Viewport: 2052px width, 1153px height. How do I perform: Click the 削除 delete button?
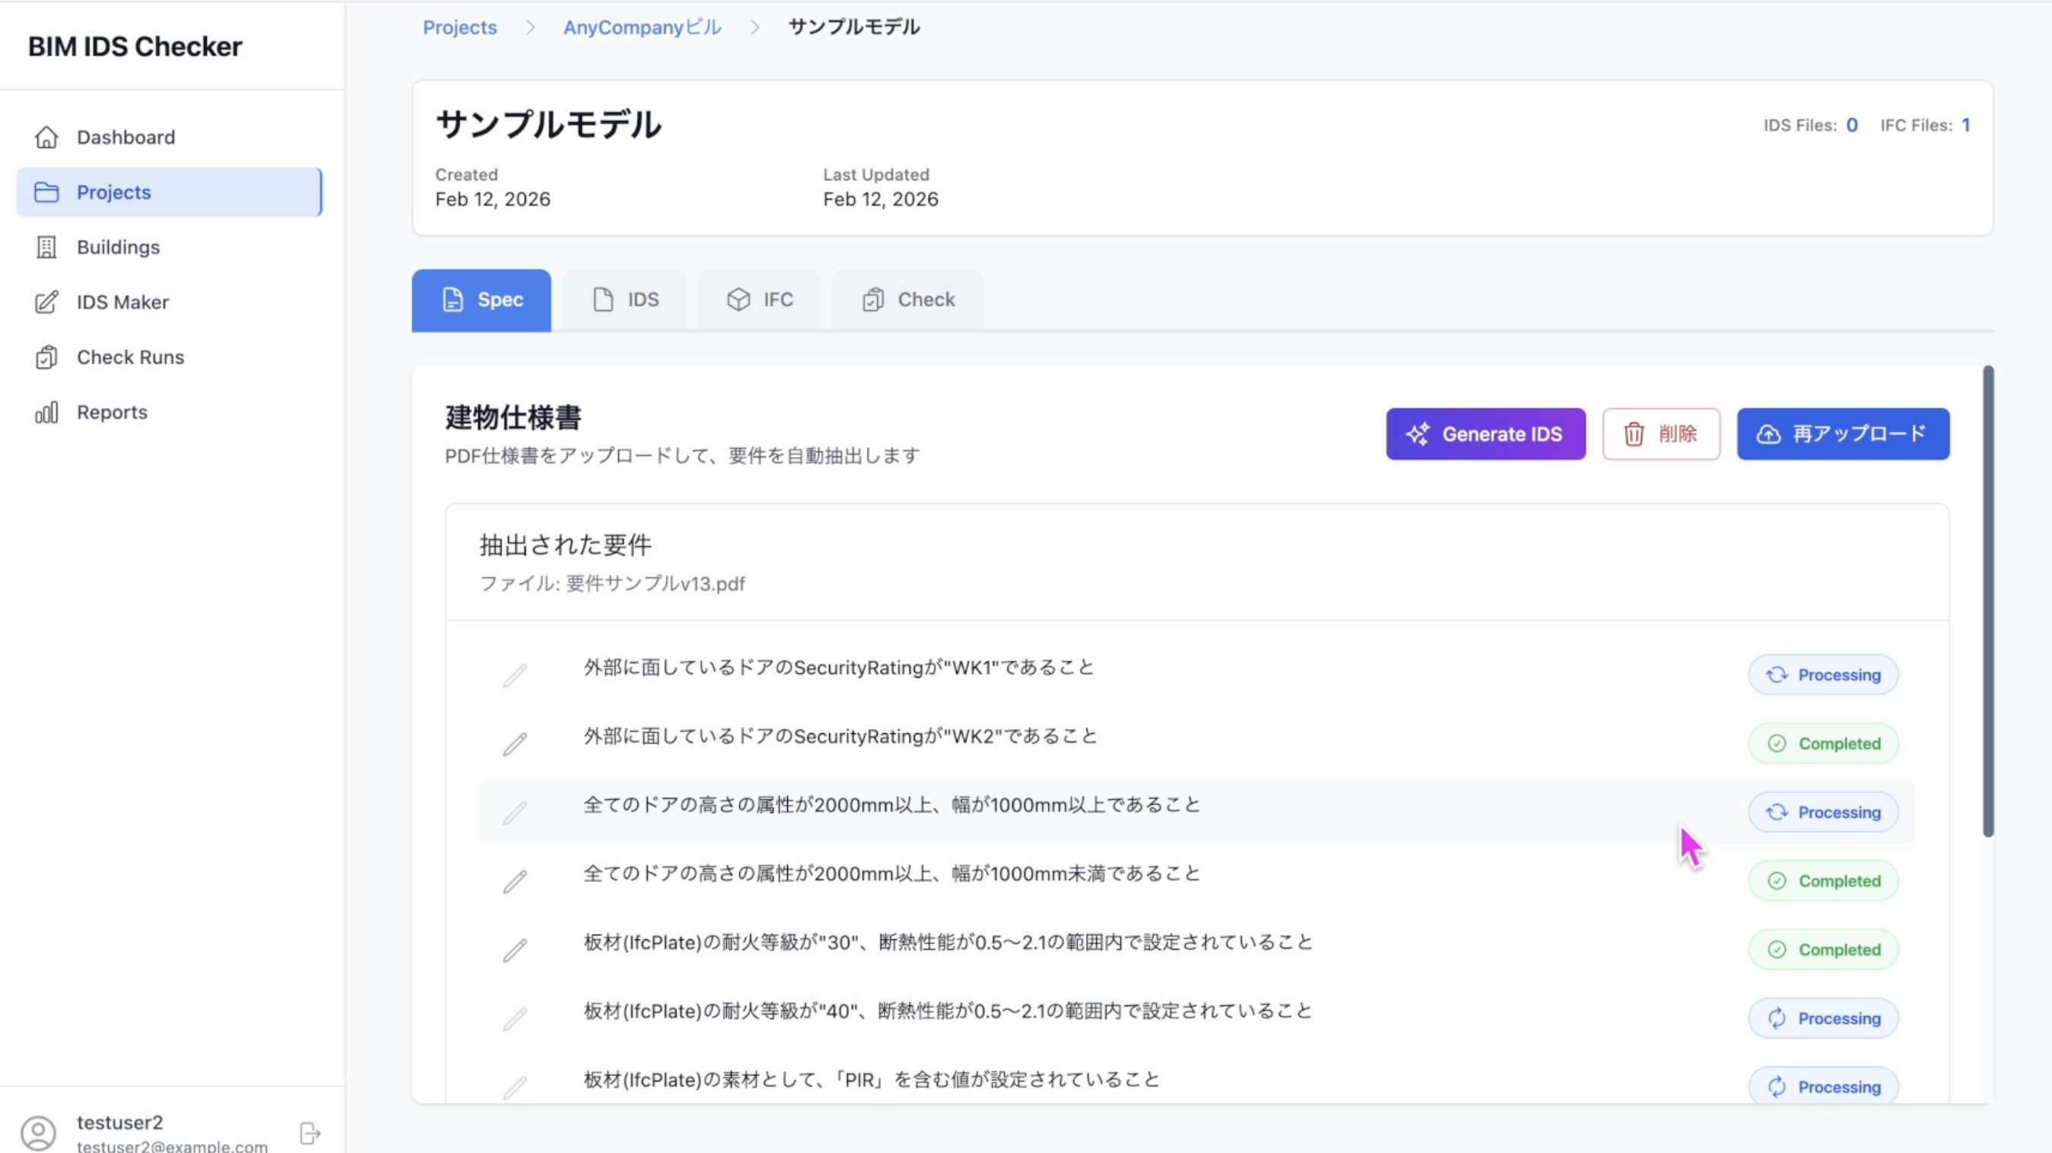1661,434
